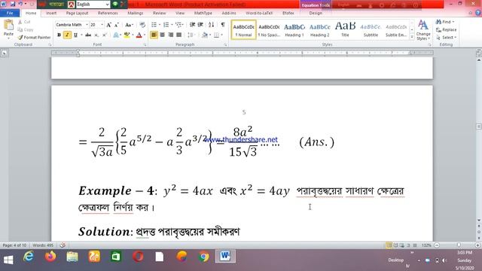Apply the Subtitle style
This screenshot has height=271, width=482.
click(x=371, y=30)
